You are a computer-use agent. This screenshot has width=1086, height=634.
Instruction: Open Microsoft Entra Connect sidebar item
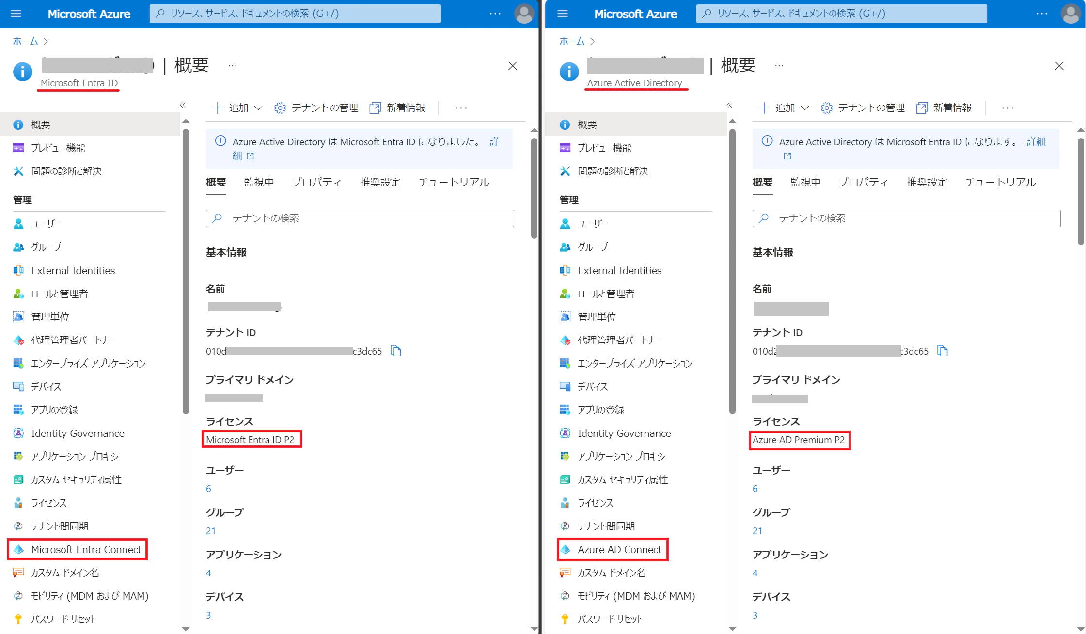(x=86, y=549)
